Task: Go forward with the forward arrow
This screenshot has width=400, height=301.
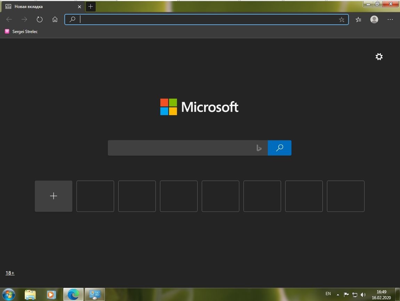Action: click(x=24, y=19)
